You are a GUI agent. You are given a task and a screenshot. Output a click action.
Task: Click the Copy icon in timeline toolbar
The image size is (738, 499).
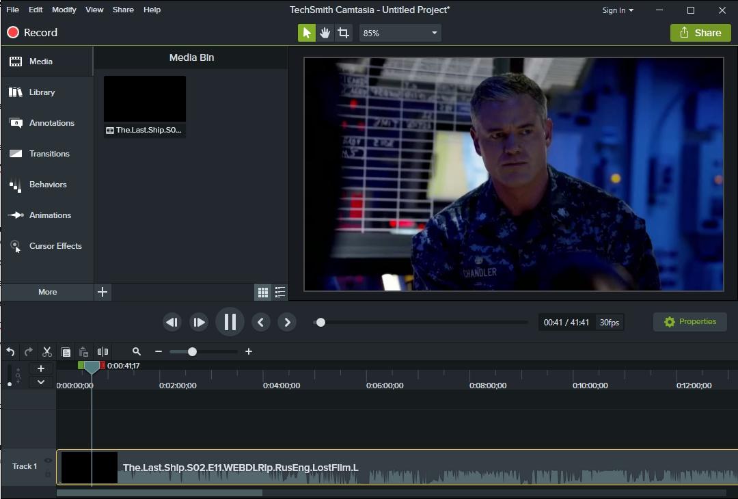pos(66,351)
